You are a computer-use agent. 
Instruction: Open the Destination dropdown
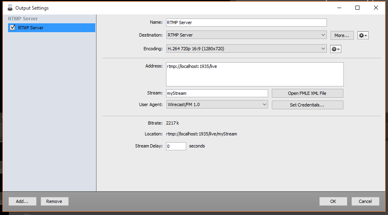pyautogui.click(x=246, y=35)
